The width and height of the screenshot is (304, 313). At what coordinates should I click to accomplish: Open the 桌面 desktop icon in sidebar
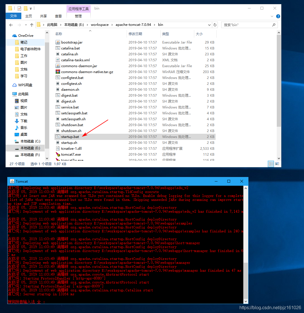(17, 135)
